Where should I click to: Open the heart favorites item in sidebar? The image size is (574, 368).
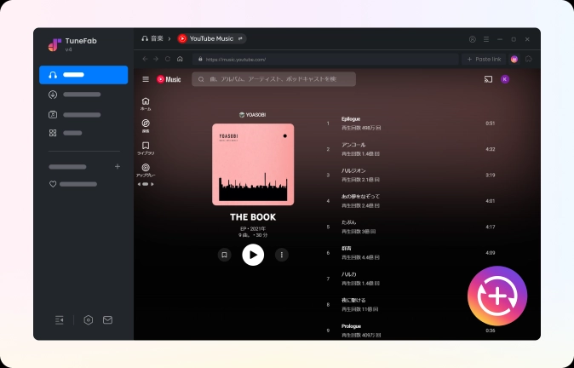tap(73, 184)
